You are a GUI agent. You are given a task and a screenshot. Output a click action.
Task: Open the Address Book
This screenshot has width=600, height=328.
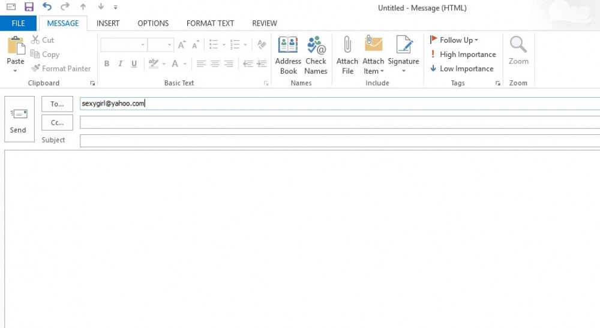point(288,55)
